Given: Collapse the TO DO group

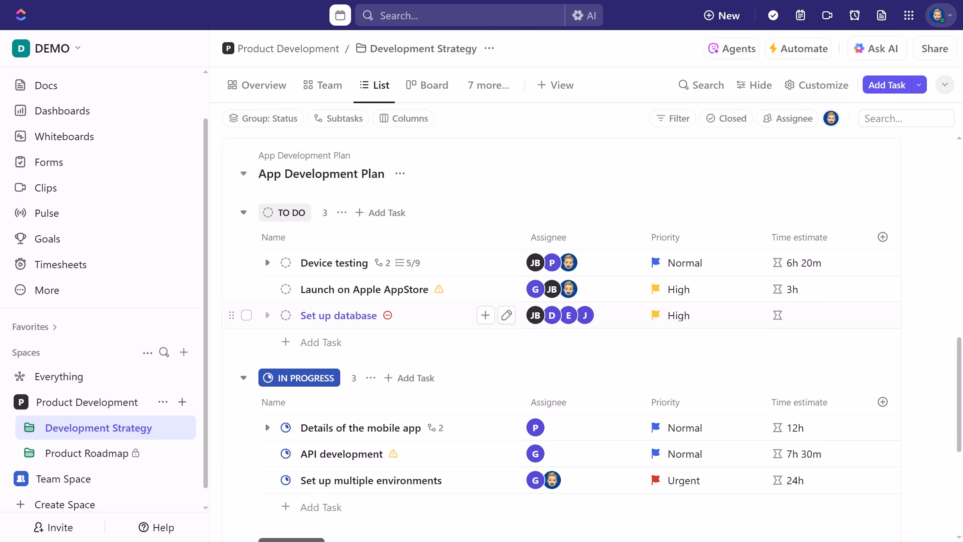Looking at the screenshot, I should tap(243, 212).
